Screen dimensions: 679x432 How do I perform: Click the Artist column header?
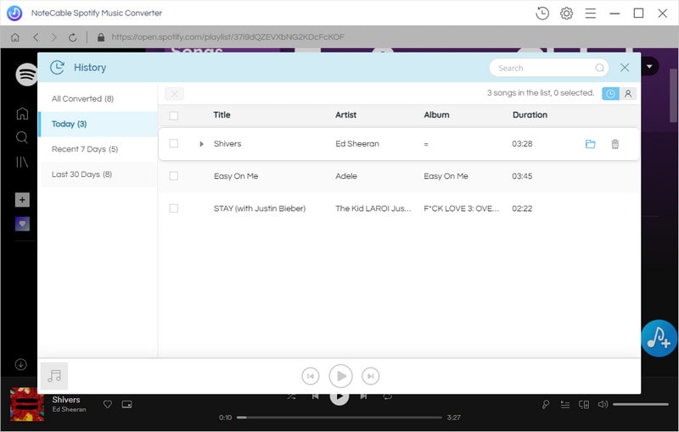(345, 115)
